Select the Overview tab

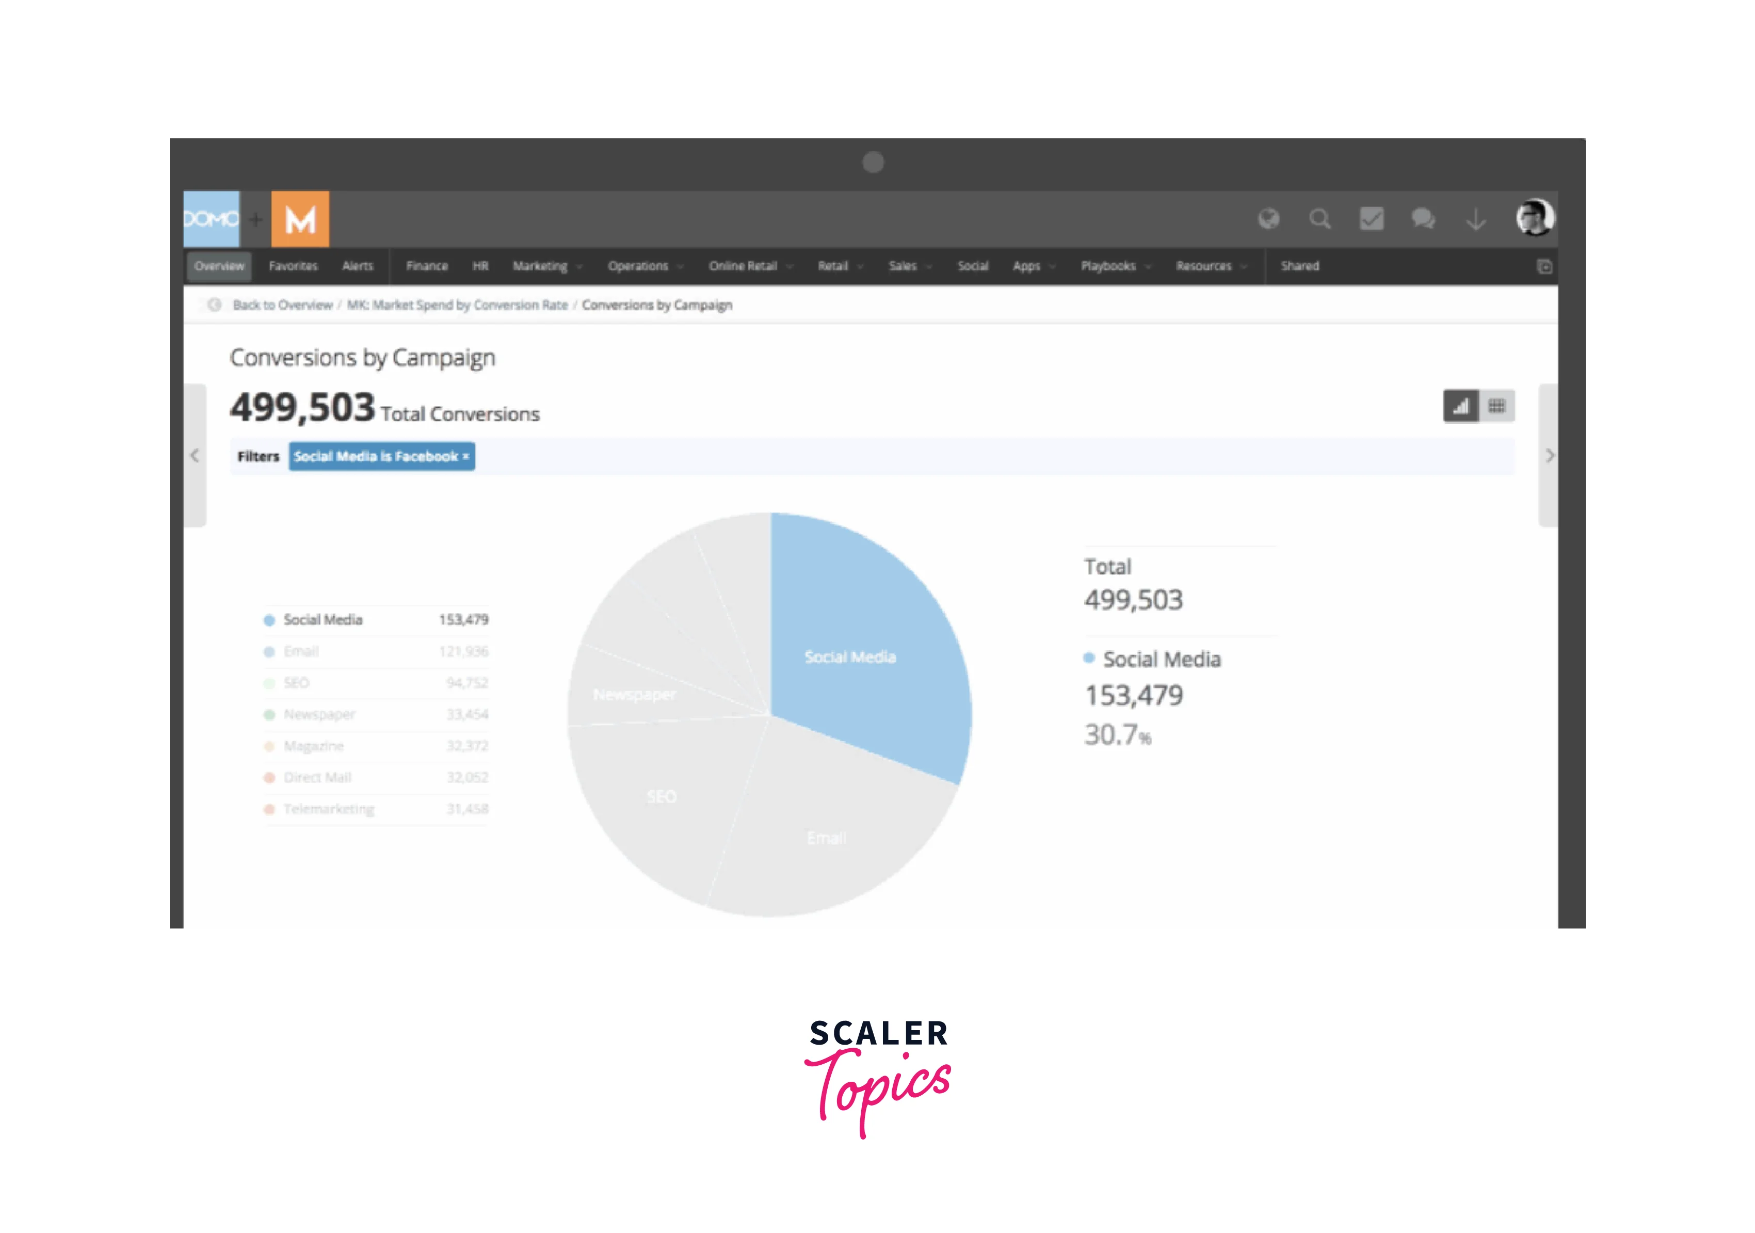click(219, 266)
